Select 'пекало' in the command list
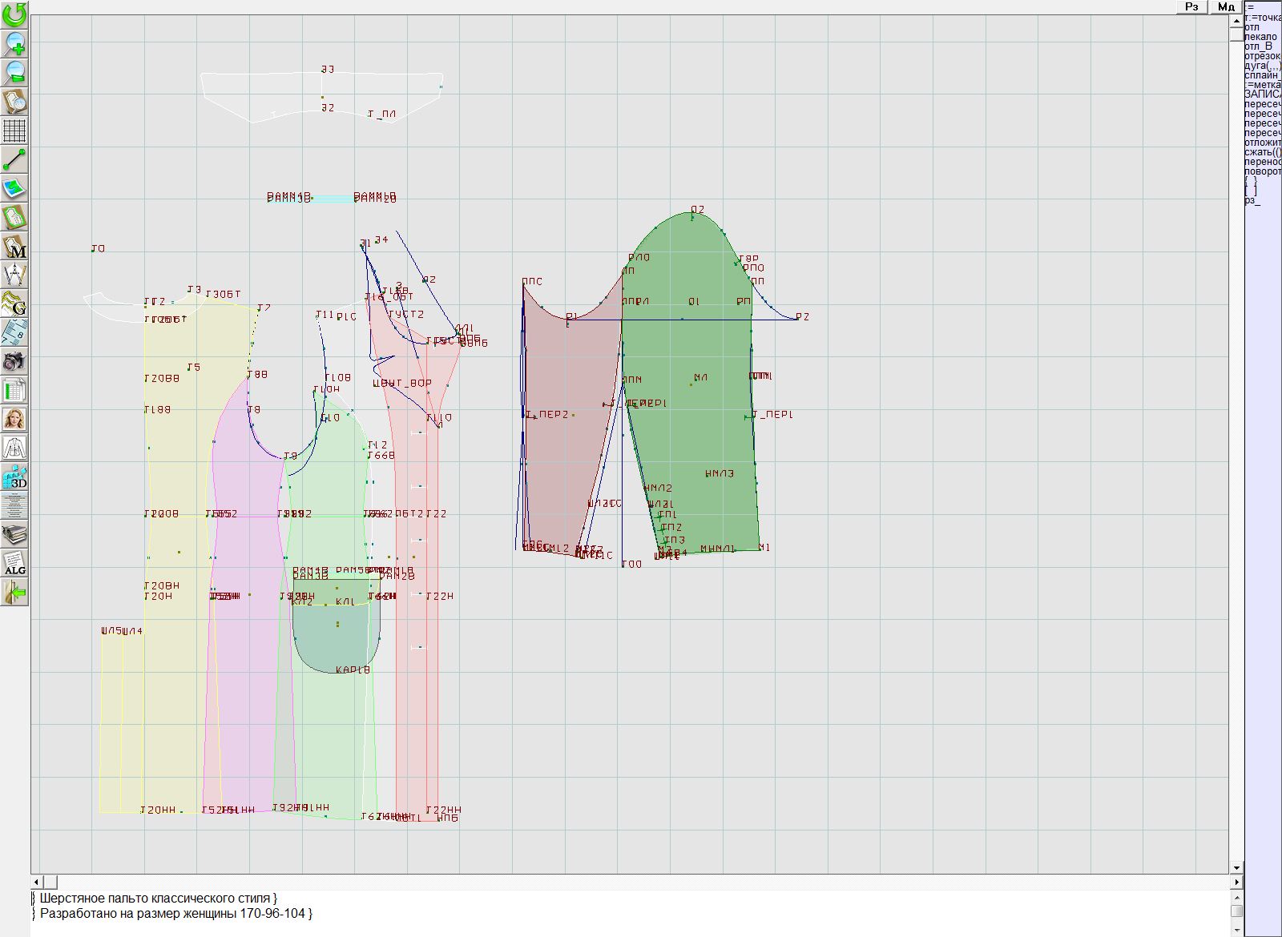Screen dimensions: 1282x937 tap(1261, 37)
